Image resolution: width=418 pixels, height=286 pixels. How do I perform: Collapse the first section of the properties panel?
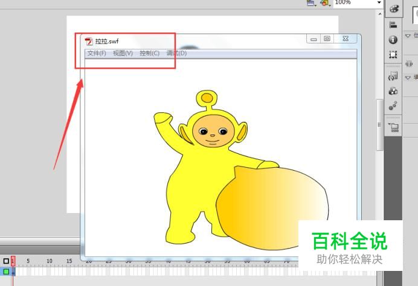(x=408, y=36)
